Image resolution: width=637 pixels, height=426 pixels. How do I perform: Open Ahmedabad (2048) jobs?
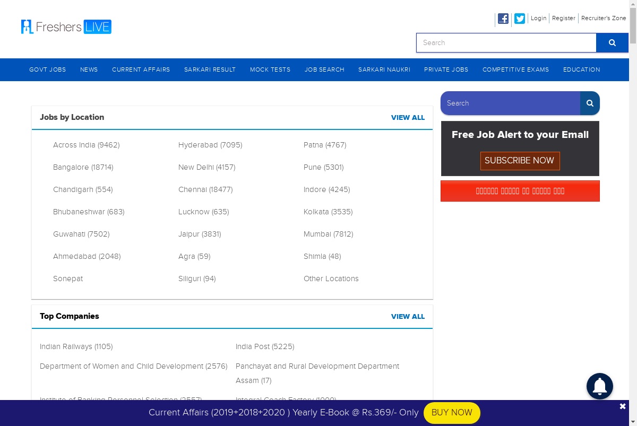click(x=87, y=256)
